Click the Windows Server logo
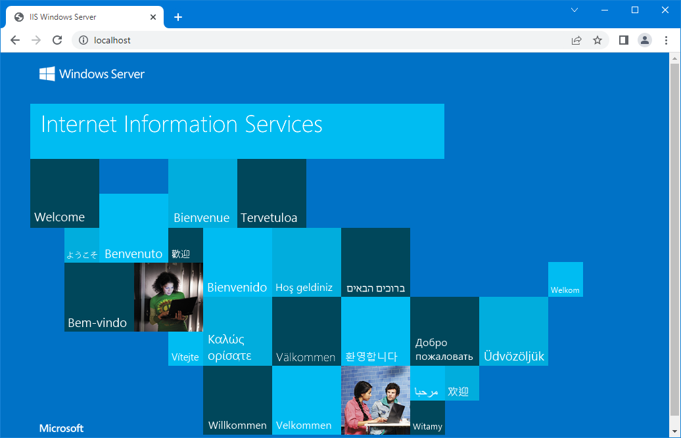681x438 pixels. click(x=91, y=74)
